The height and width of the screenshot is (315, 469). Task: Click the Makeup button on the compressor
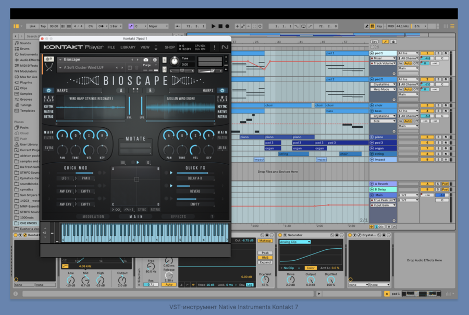click(265, 241)
